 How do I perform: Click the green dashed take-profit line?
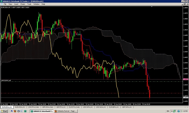pos(92,82)
